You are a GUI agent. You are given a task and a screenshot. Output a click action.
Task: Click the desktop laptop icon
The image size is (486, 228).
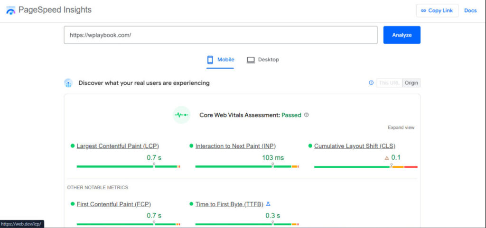(x=251, y=60)
